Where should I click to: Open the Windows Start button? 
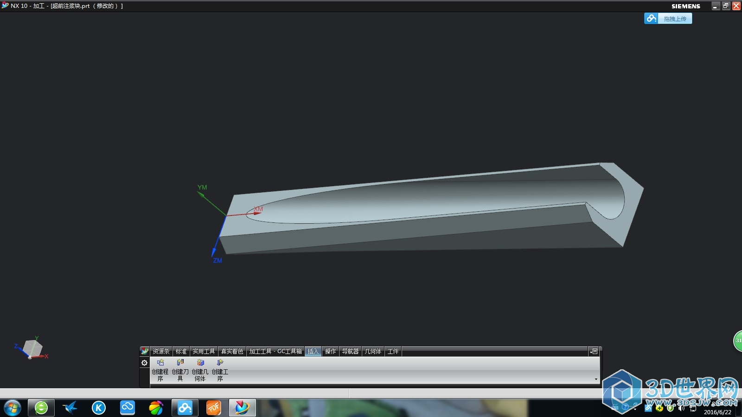click(x=13, y=408)
